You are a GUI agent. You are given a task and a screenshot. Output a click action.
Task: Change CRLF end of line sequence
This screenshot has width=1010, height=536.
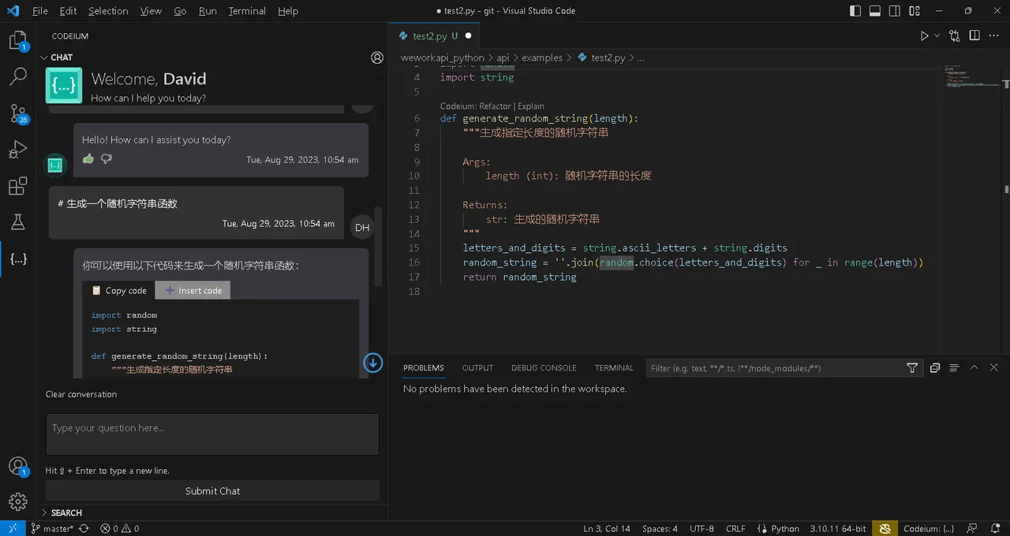pyautogui.click(x=735, y=529)
